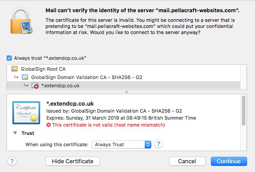
Task: Click the Continue button
Action: pos(229,161)
